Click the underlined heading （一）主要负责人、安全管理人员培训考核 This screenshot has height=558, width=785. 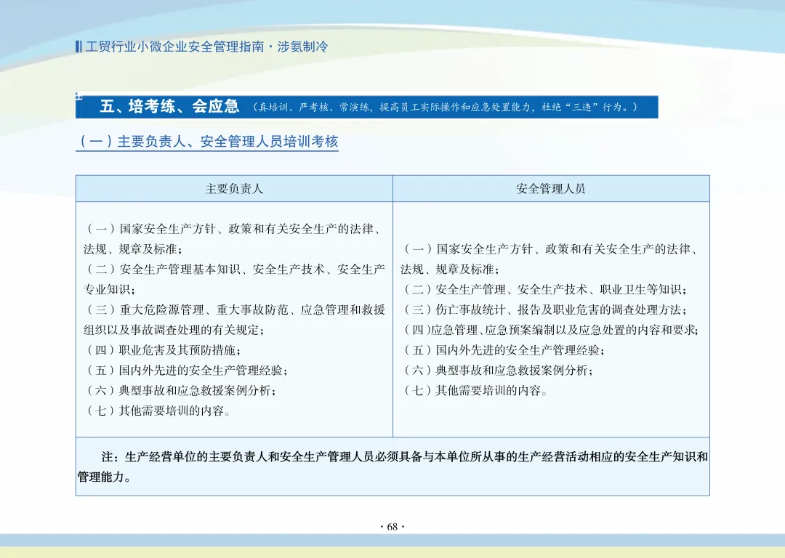coord(207,142)
